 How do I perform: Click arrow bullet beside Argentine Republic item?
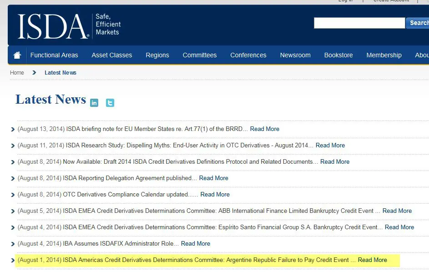(13, 260)
